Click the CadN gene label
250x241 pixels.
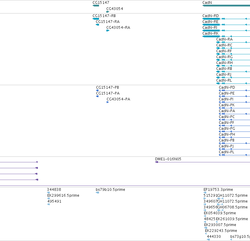(207, 3)
